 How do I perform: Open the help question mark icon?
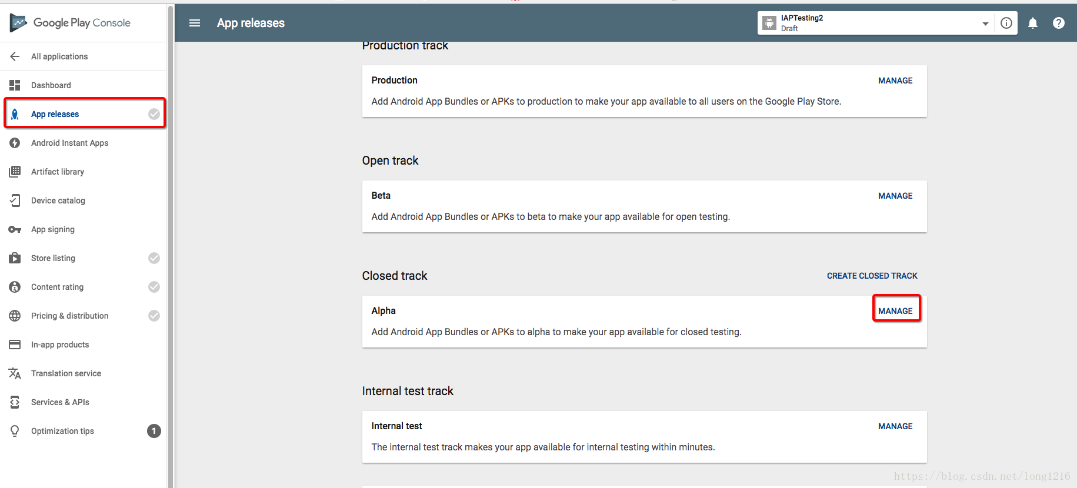[1059, 23]
